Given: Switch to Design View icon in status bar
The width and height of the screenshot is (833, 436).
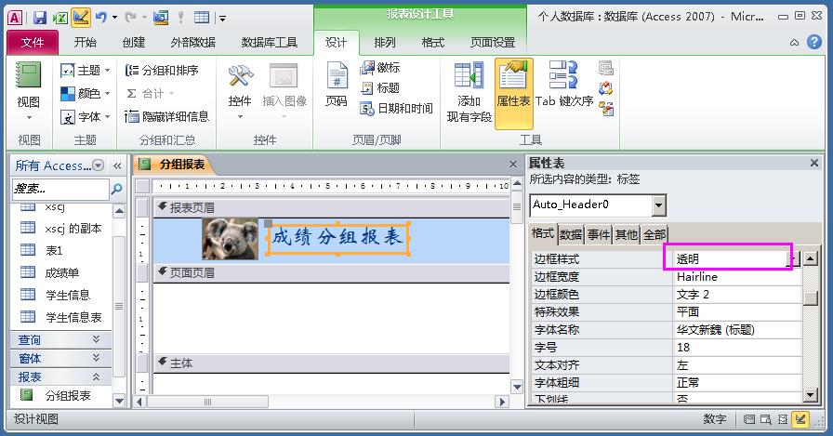Looking at the screenshot, I should point(800,419).
